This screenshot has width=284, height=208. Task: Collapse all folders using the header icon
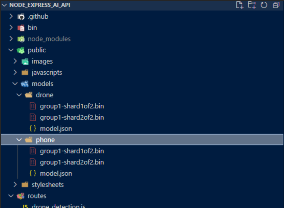pos(276,5)
